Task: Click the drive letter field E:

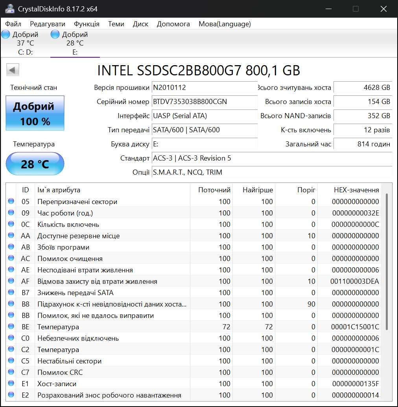Action: point(205,144)
